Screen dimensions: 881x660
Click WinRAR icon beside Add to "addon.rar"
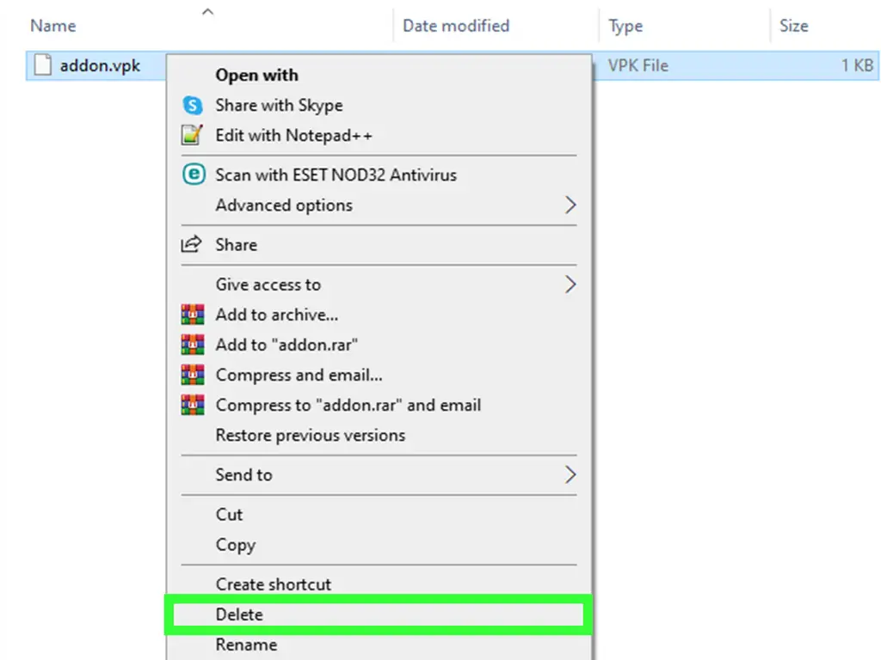tap(192, 345)
